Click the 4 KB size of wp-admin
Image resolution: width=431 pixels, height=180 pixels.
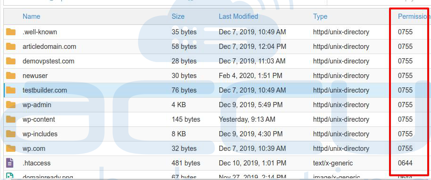point(179,105)
